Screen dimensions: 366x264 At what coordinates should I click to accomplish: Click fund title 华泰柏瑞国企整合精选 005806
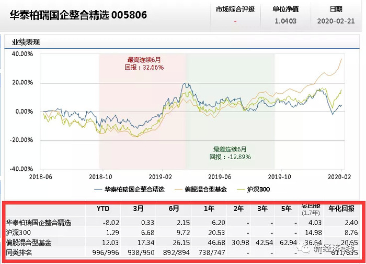click(x=78, y=15)
